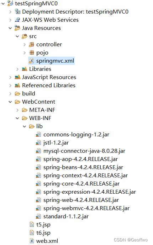The height and width of the screenshot is (245, 153).
Task: Click the commons-logging-1.2.jar file icon
Action: (x=38, y=134)
